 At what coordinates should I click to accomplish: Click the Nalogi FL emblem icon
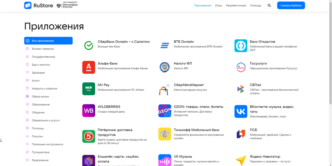click(165, 67)
